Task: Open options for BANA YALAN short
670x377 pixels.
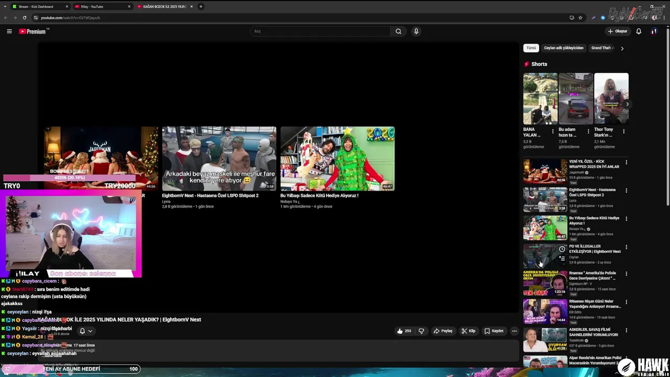Action: 553,131
